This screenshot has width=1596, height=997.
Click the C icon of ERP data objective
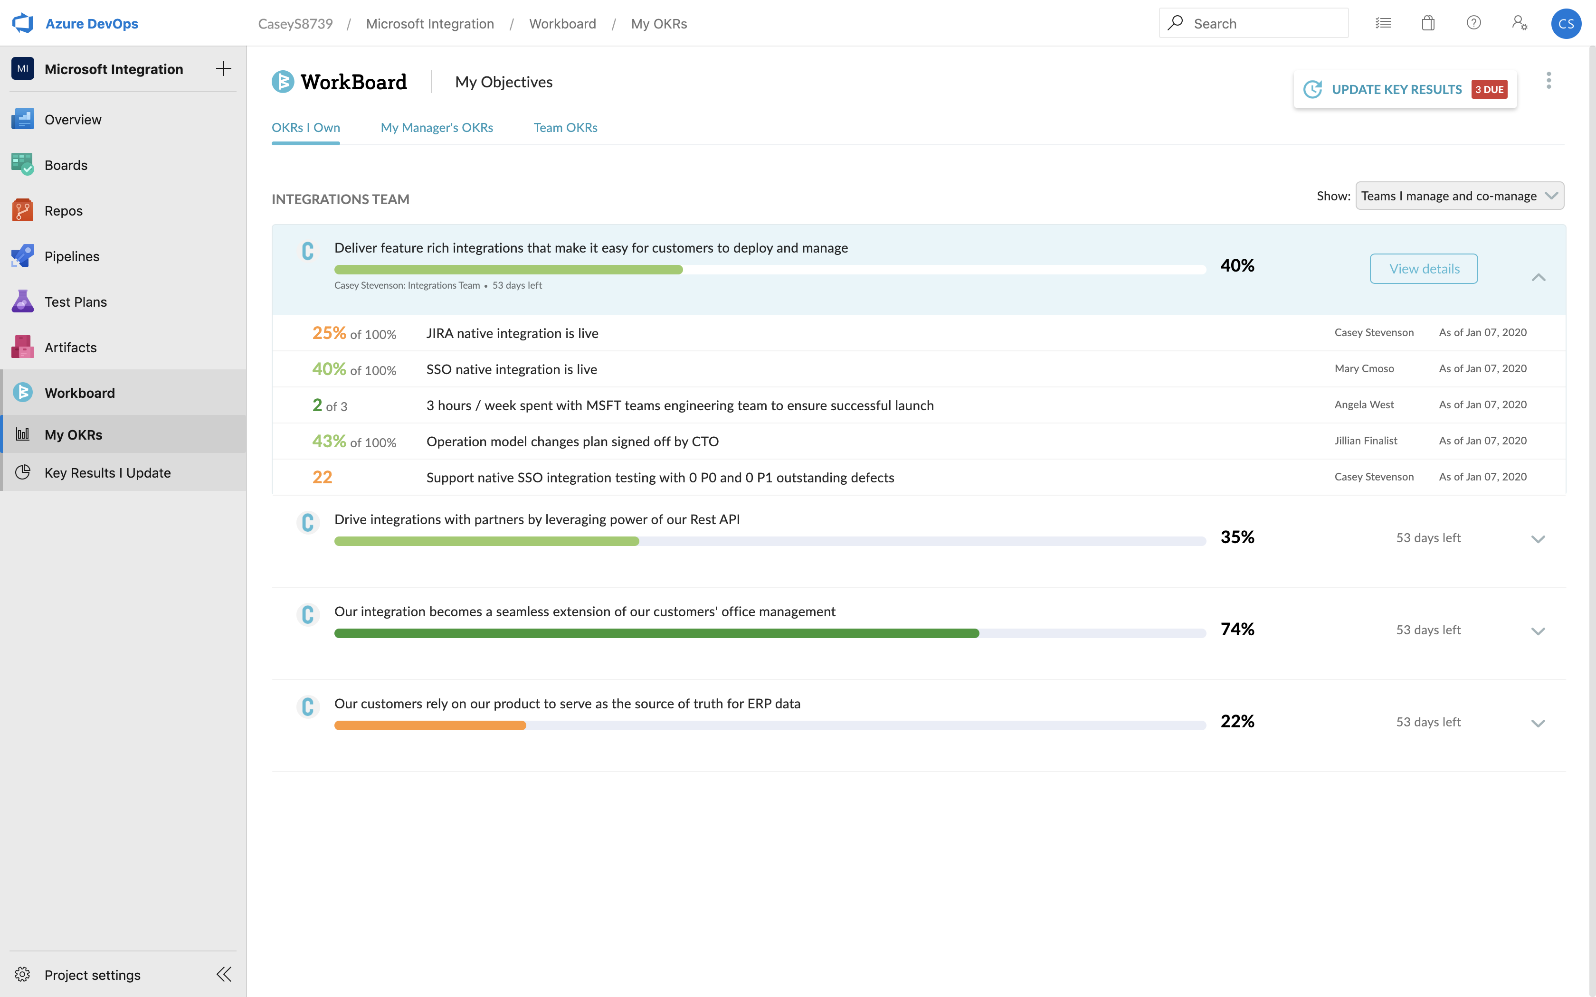[307, 707]
